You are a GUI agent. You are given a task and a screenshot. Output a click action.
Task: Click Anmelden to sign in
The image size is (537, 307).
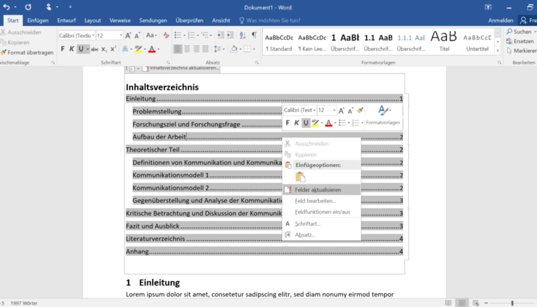coord(500,20)
